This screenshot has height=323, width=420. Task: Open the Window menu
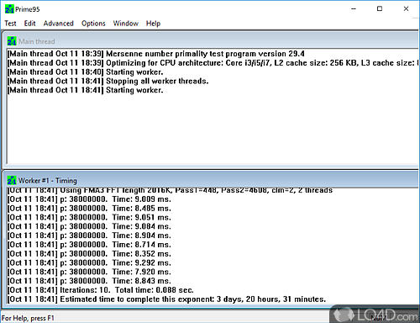(126, 24)
